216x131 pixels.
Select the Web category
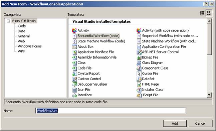21,41
